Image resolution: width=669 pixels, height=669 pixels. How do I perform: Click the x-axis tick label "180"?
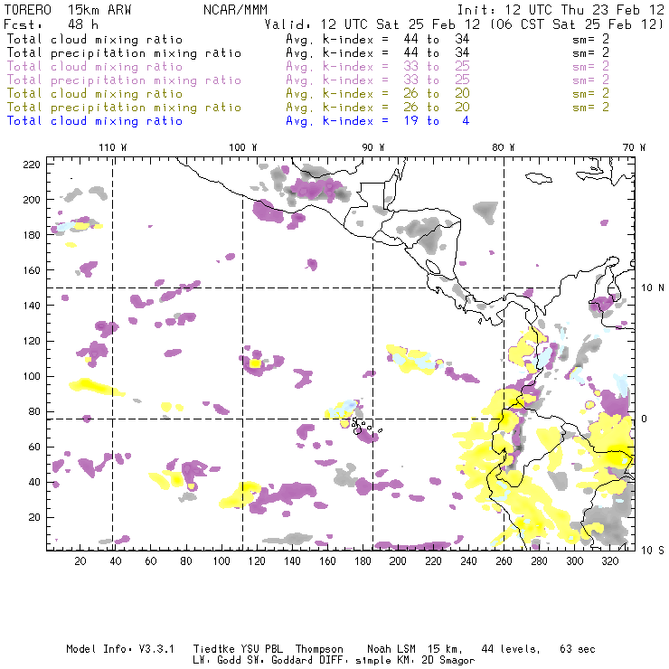pyautogui.click(x=363, y=561)
